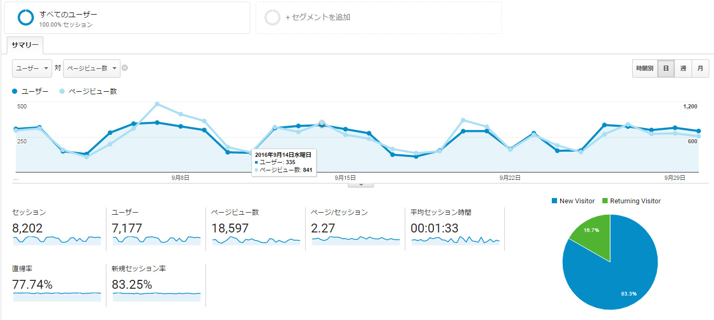Click the 1,200 right axis label
This screenshot has height=320, width=714.
pos(691,106)
